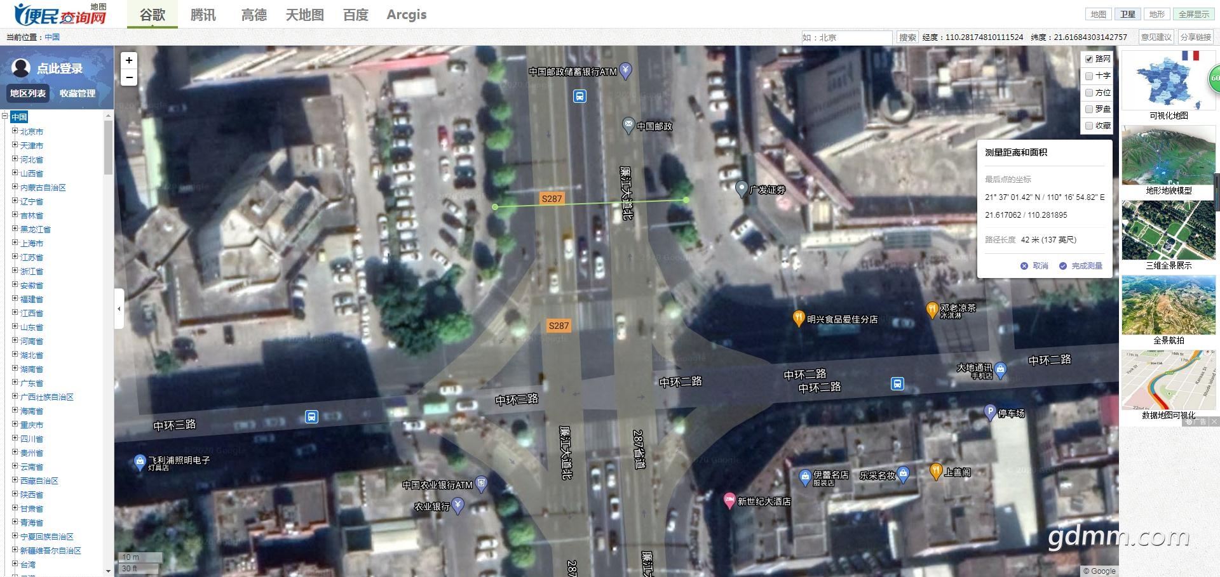Enable the 方位 checkbox
1220x577 pixels.
(1089, 93)
